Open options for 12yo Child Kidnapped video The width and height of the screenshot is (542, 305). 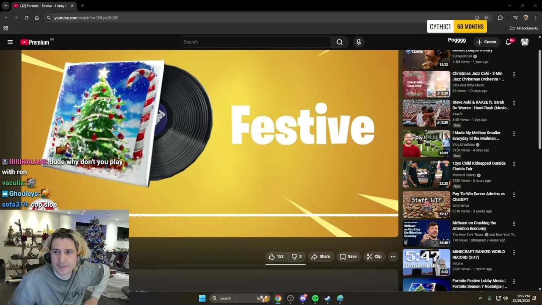click(514, 164)
